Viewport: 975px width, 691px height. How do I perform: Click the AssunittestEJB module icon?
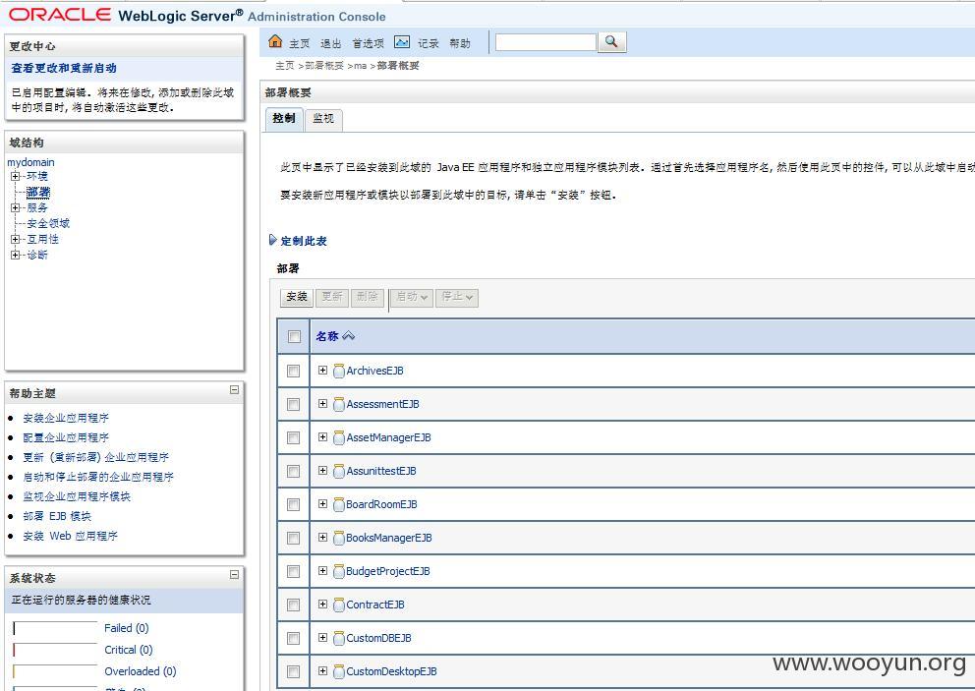(x=339, y=472)
